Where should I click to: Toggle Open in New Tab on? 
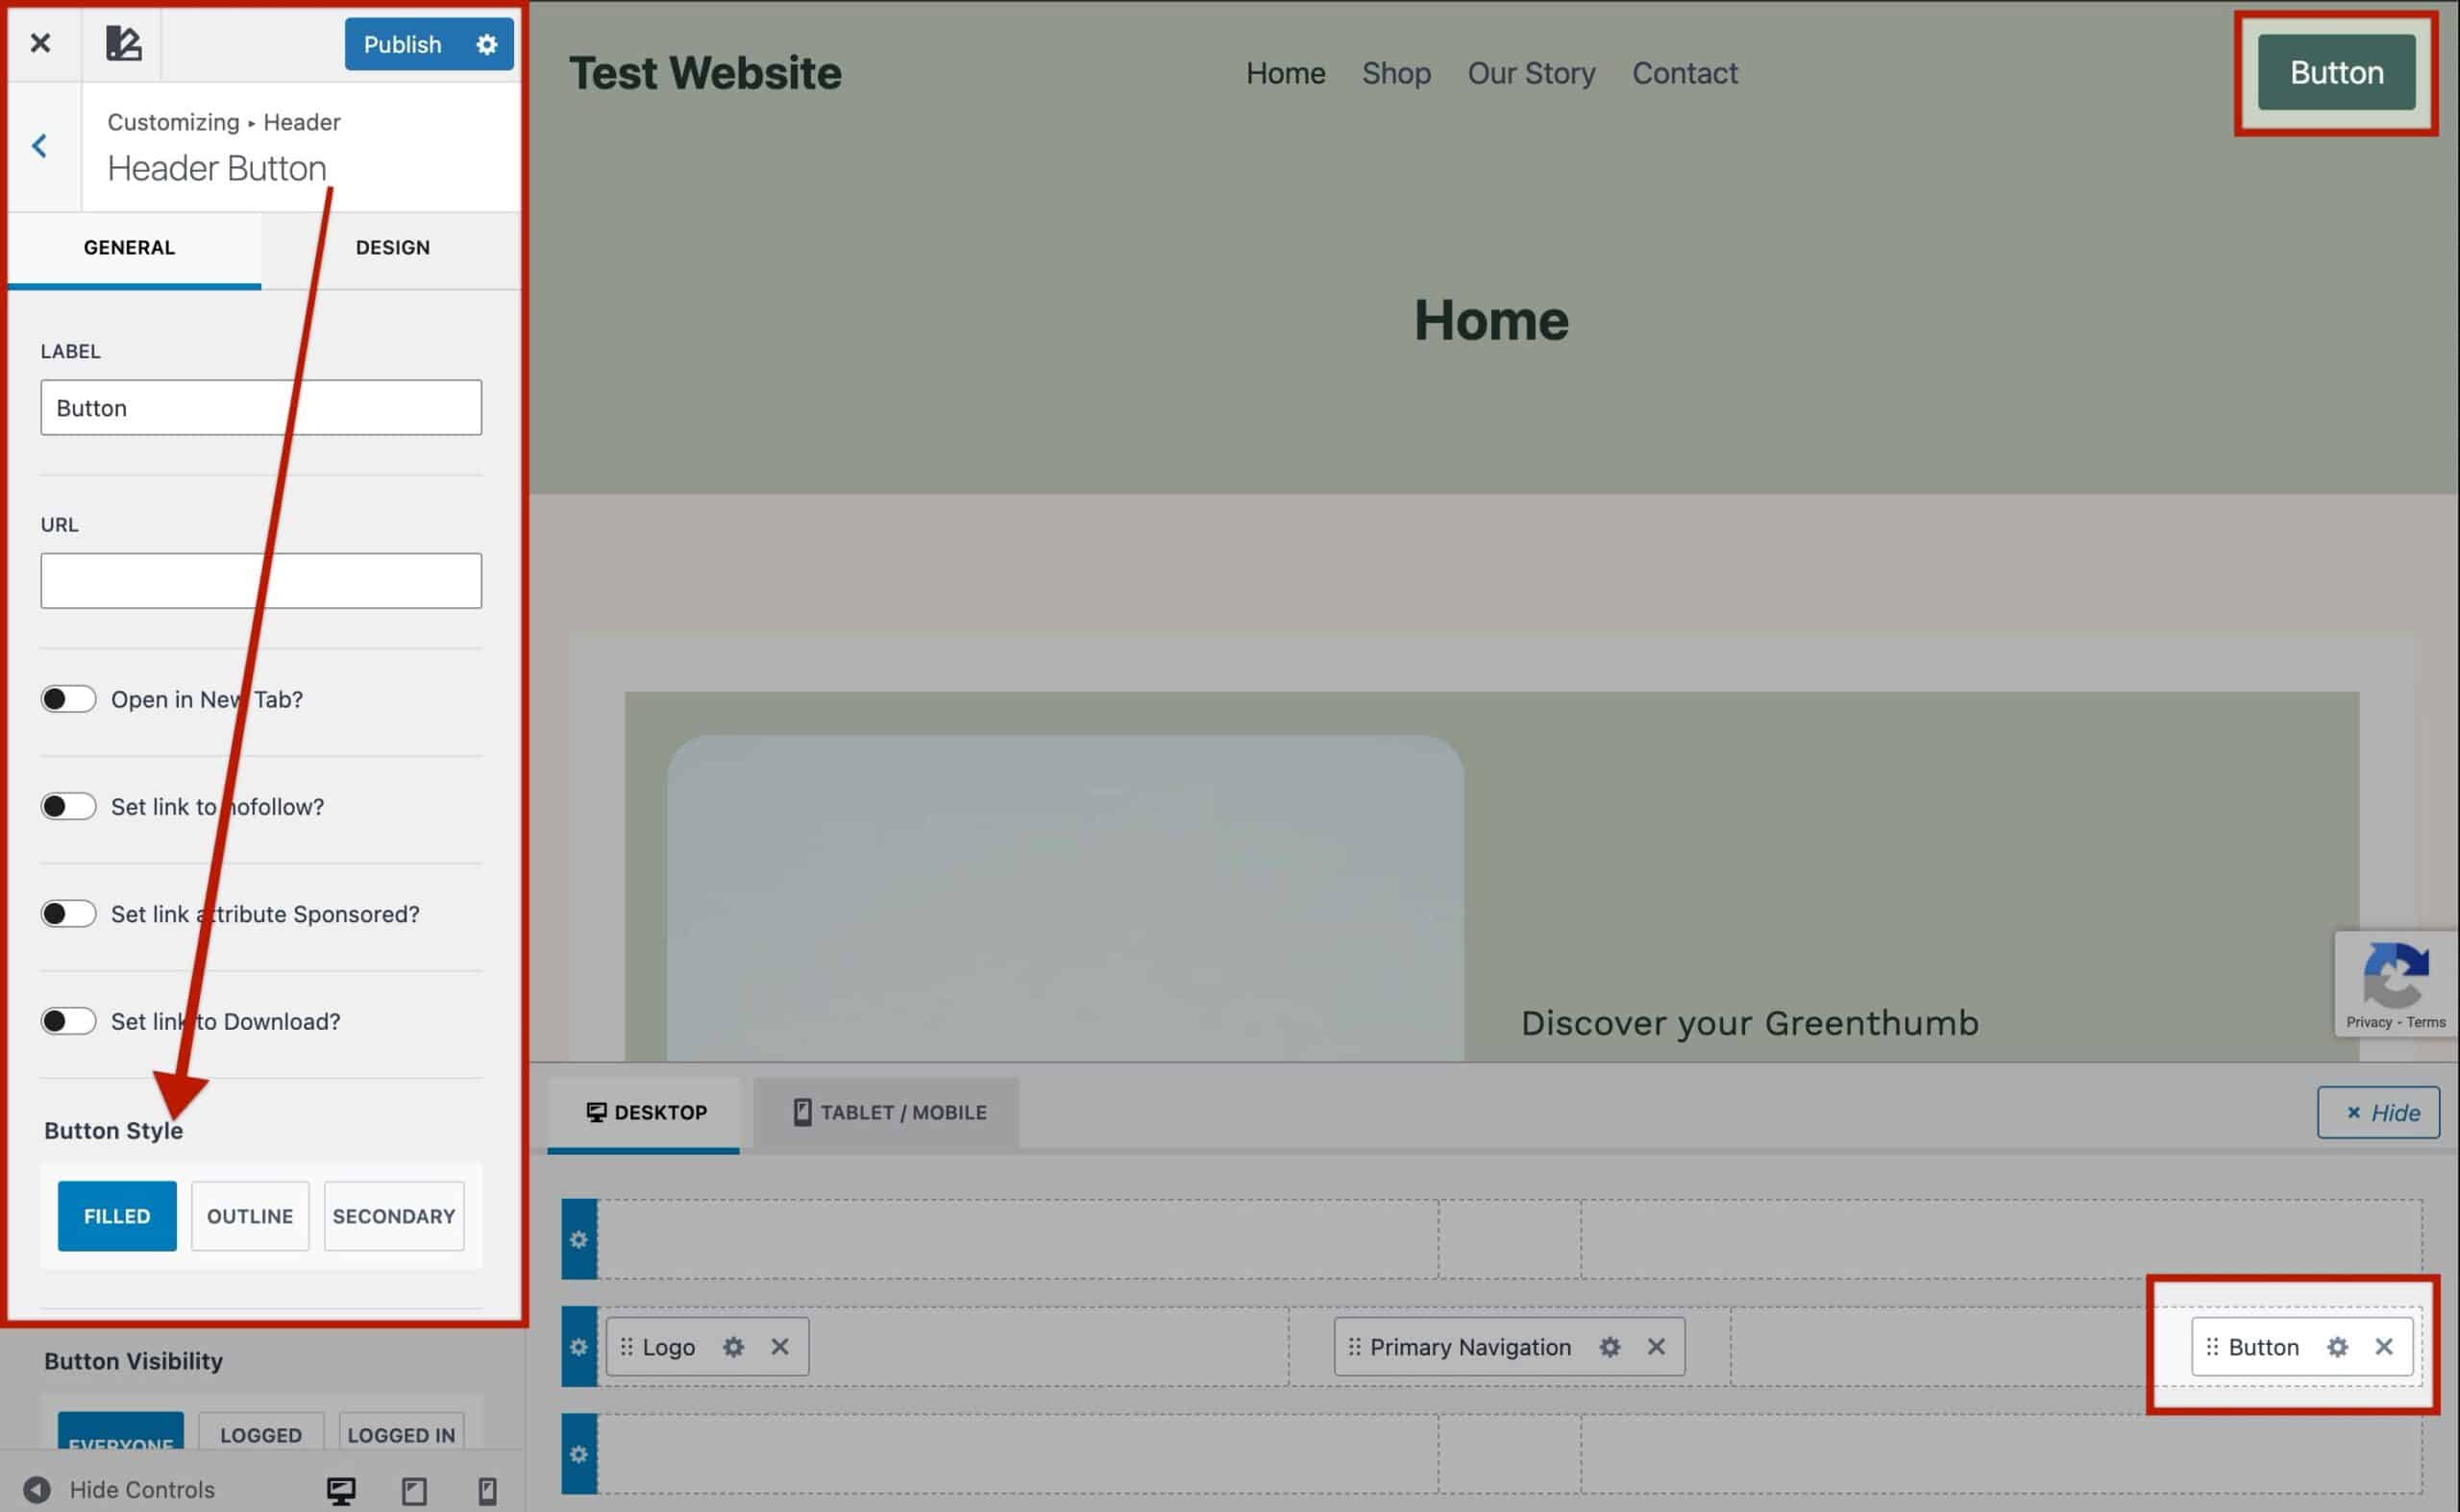(x=68, y=698)
